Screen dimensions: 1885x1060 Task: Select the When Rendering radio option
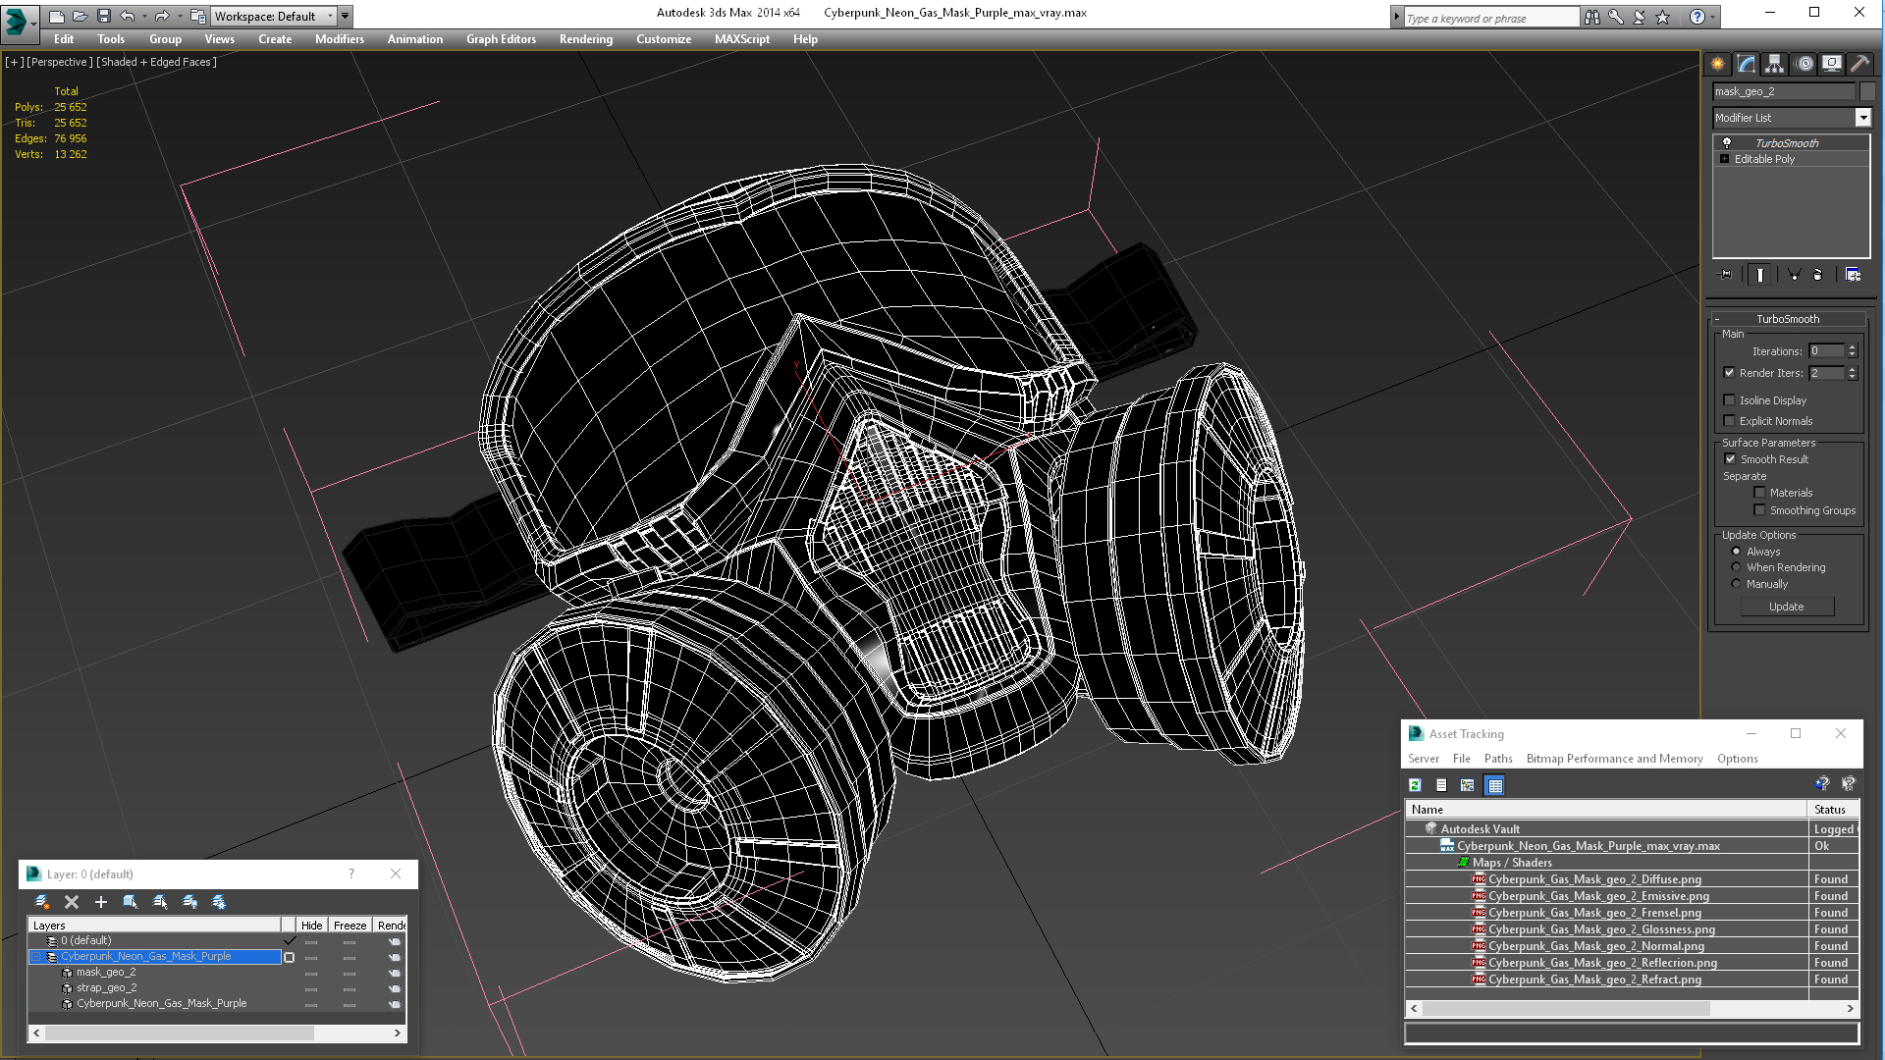click(x=1736, y=567)
